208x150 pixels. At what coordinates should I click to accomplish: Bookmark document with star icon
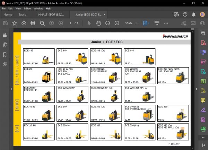point(15,23)
